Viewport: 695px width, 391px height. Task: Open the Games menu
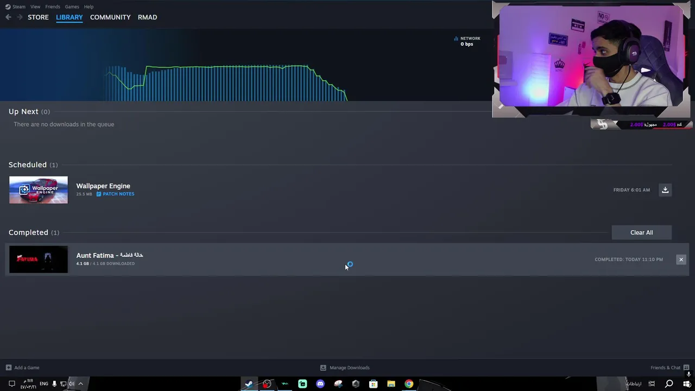pyautogui.click(x=72, y=7)
